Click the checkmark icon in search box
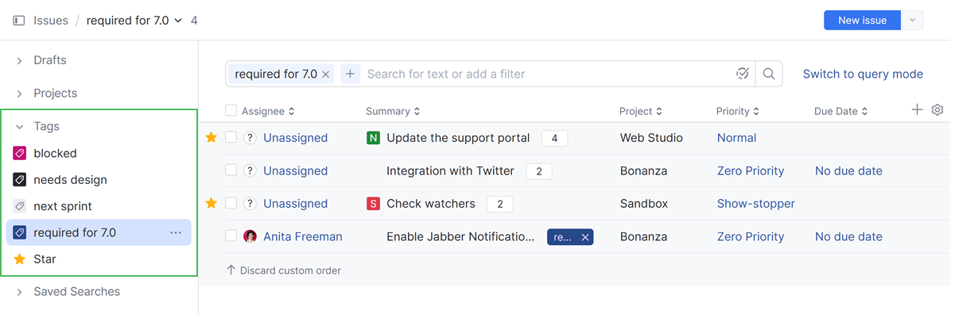The width and height of the screenshot is (955, 314). point(743,74)
